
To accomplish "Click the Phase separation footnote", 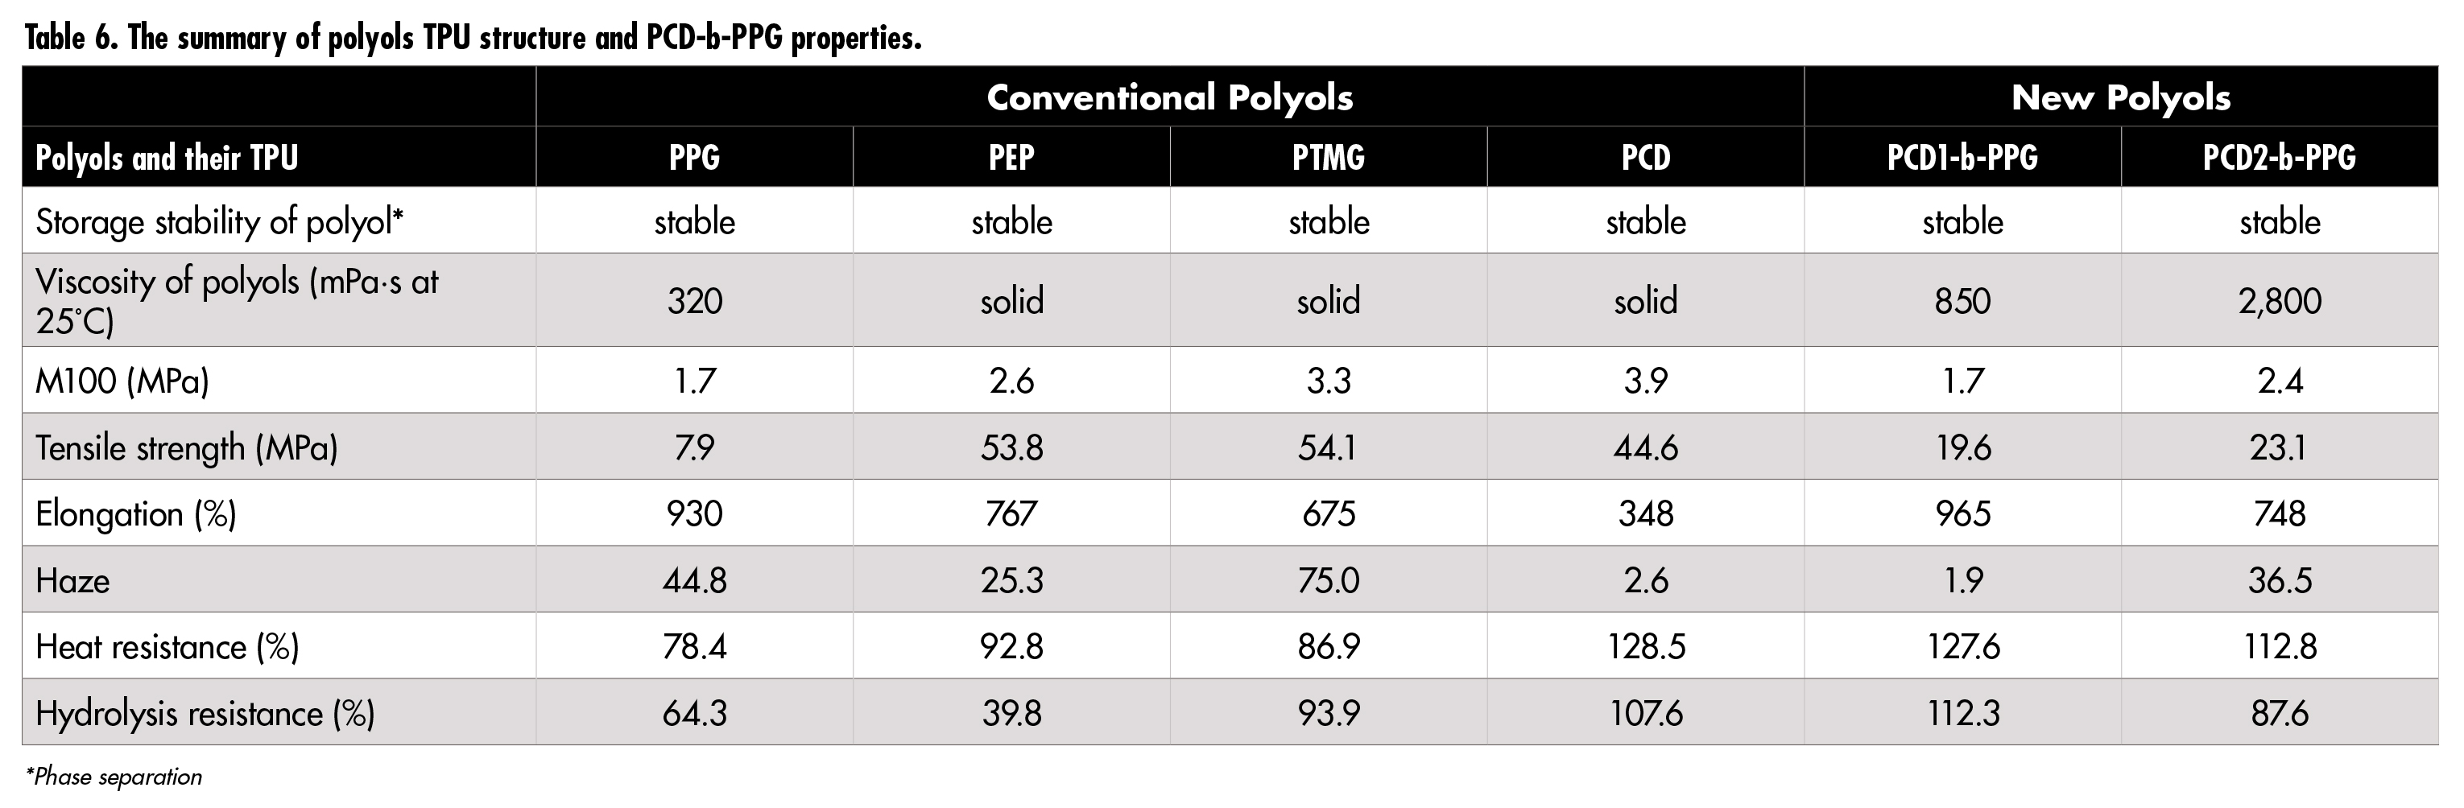I will point(114,777).
